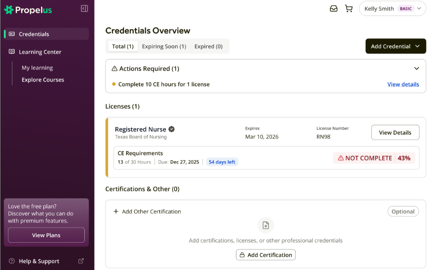Viewport: 435px width, 270px height.
Task: Open the inbox messages icon
Action: click(x=334, y=8)
